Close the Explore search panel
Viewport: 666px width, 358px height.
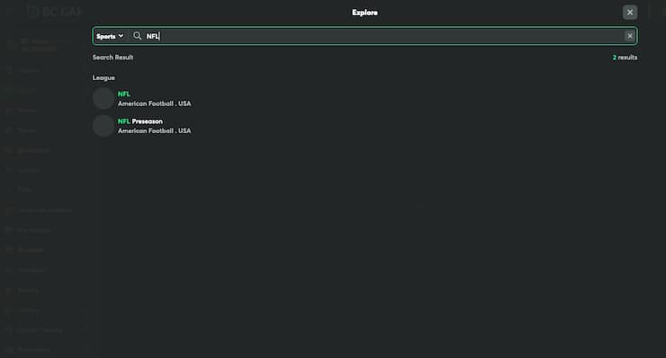click(x=629, y=13)
